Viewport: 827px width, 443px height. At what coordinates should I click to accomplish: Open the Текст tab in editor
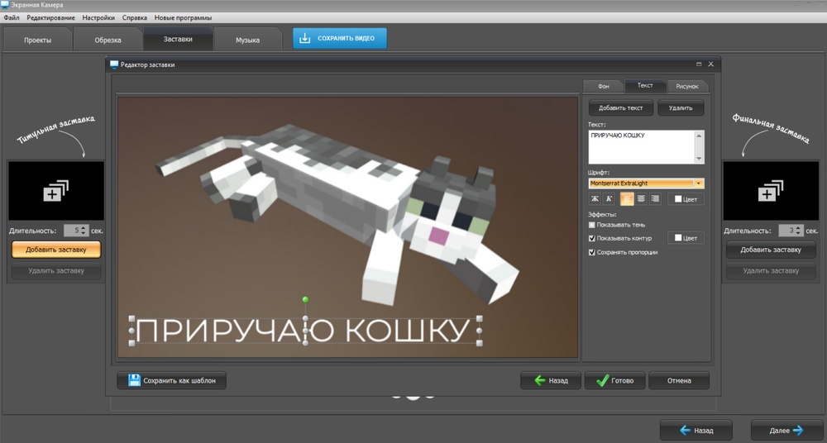click(645, 85)
